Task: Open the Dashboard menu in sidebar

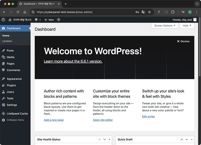Action: (x=15, y=28)
